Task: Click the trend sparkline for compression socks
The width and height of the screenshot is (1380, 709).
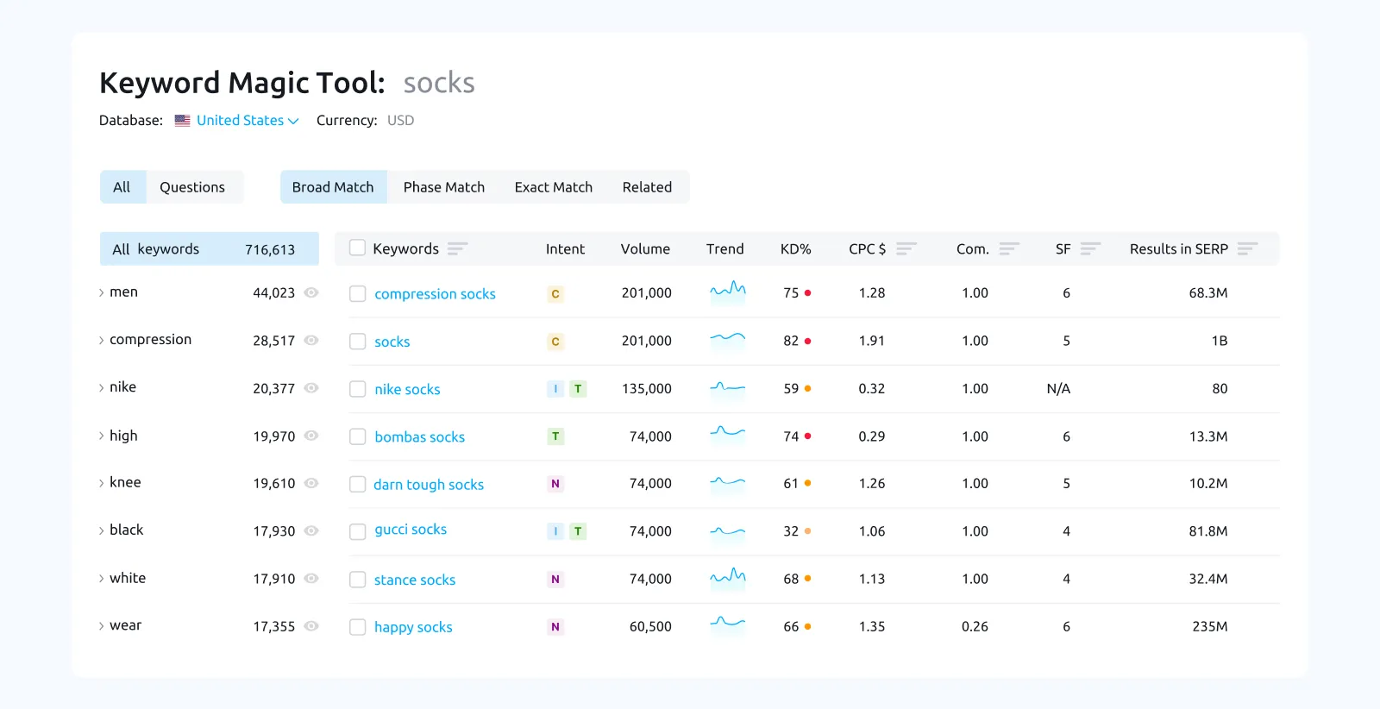Action: point(727,290)
